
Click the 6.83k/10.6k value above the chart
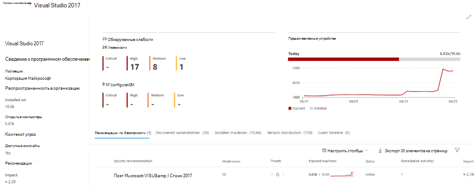tap(450, 53)
